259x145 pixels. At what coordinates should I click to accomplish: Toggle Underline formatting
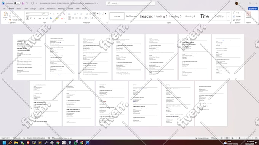pos(34,18)
